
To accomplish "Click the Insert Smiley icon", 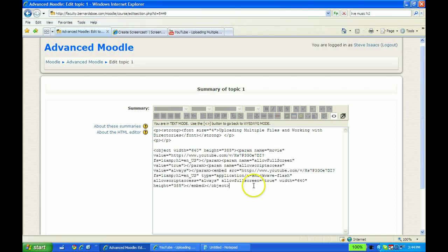I will [301, 116].
